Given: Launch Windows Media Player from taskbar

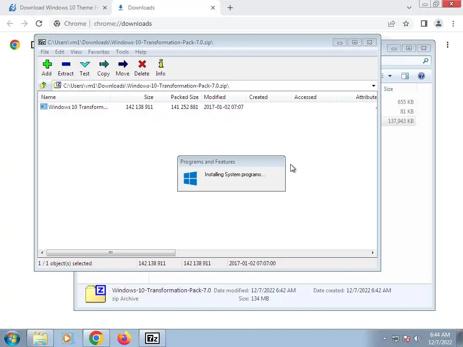Looking at the screenshot, I should point(68,338).
